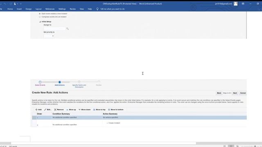Switch to the Mailings ribbon tab
The width and height of the screenshot is (262, 147).
pyautogui.click(x=62, y=9)
